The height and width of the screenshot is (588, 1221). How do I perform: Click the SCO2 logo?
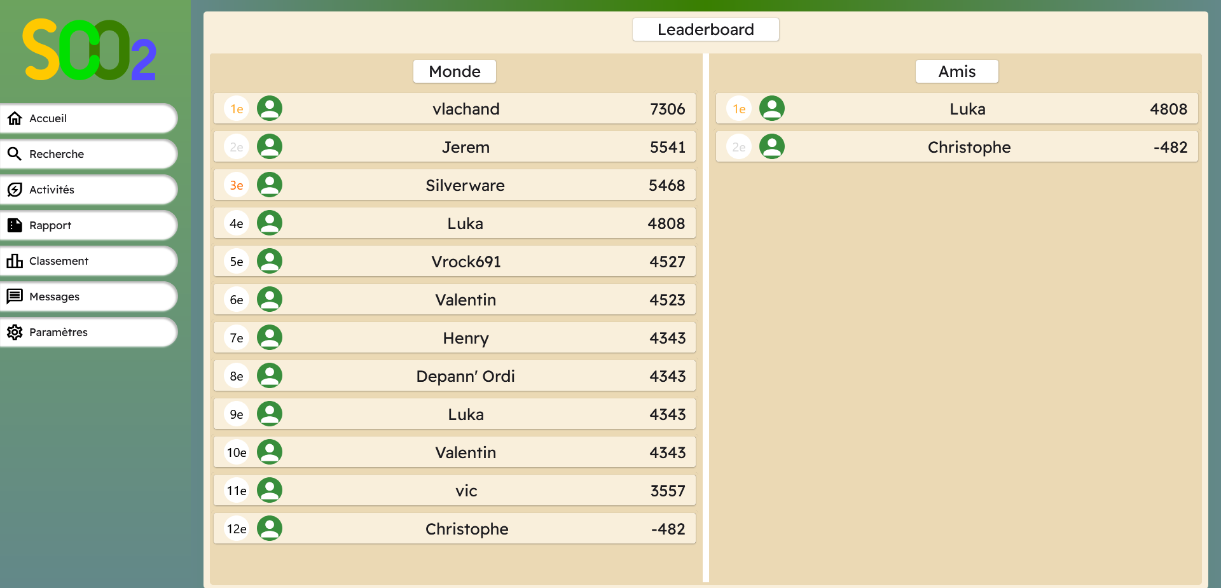coord(89,50)
